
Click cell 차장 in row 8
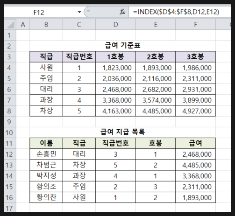(x=46, y=111)
